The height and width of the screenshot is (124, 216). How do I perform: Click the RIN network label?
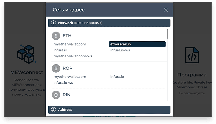pyautogui.click(x=67, y=95)
